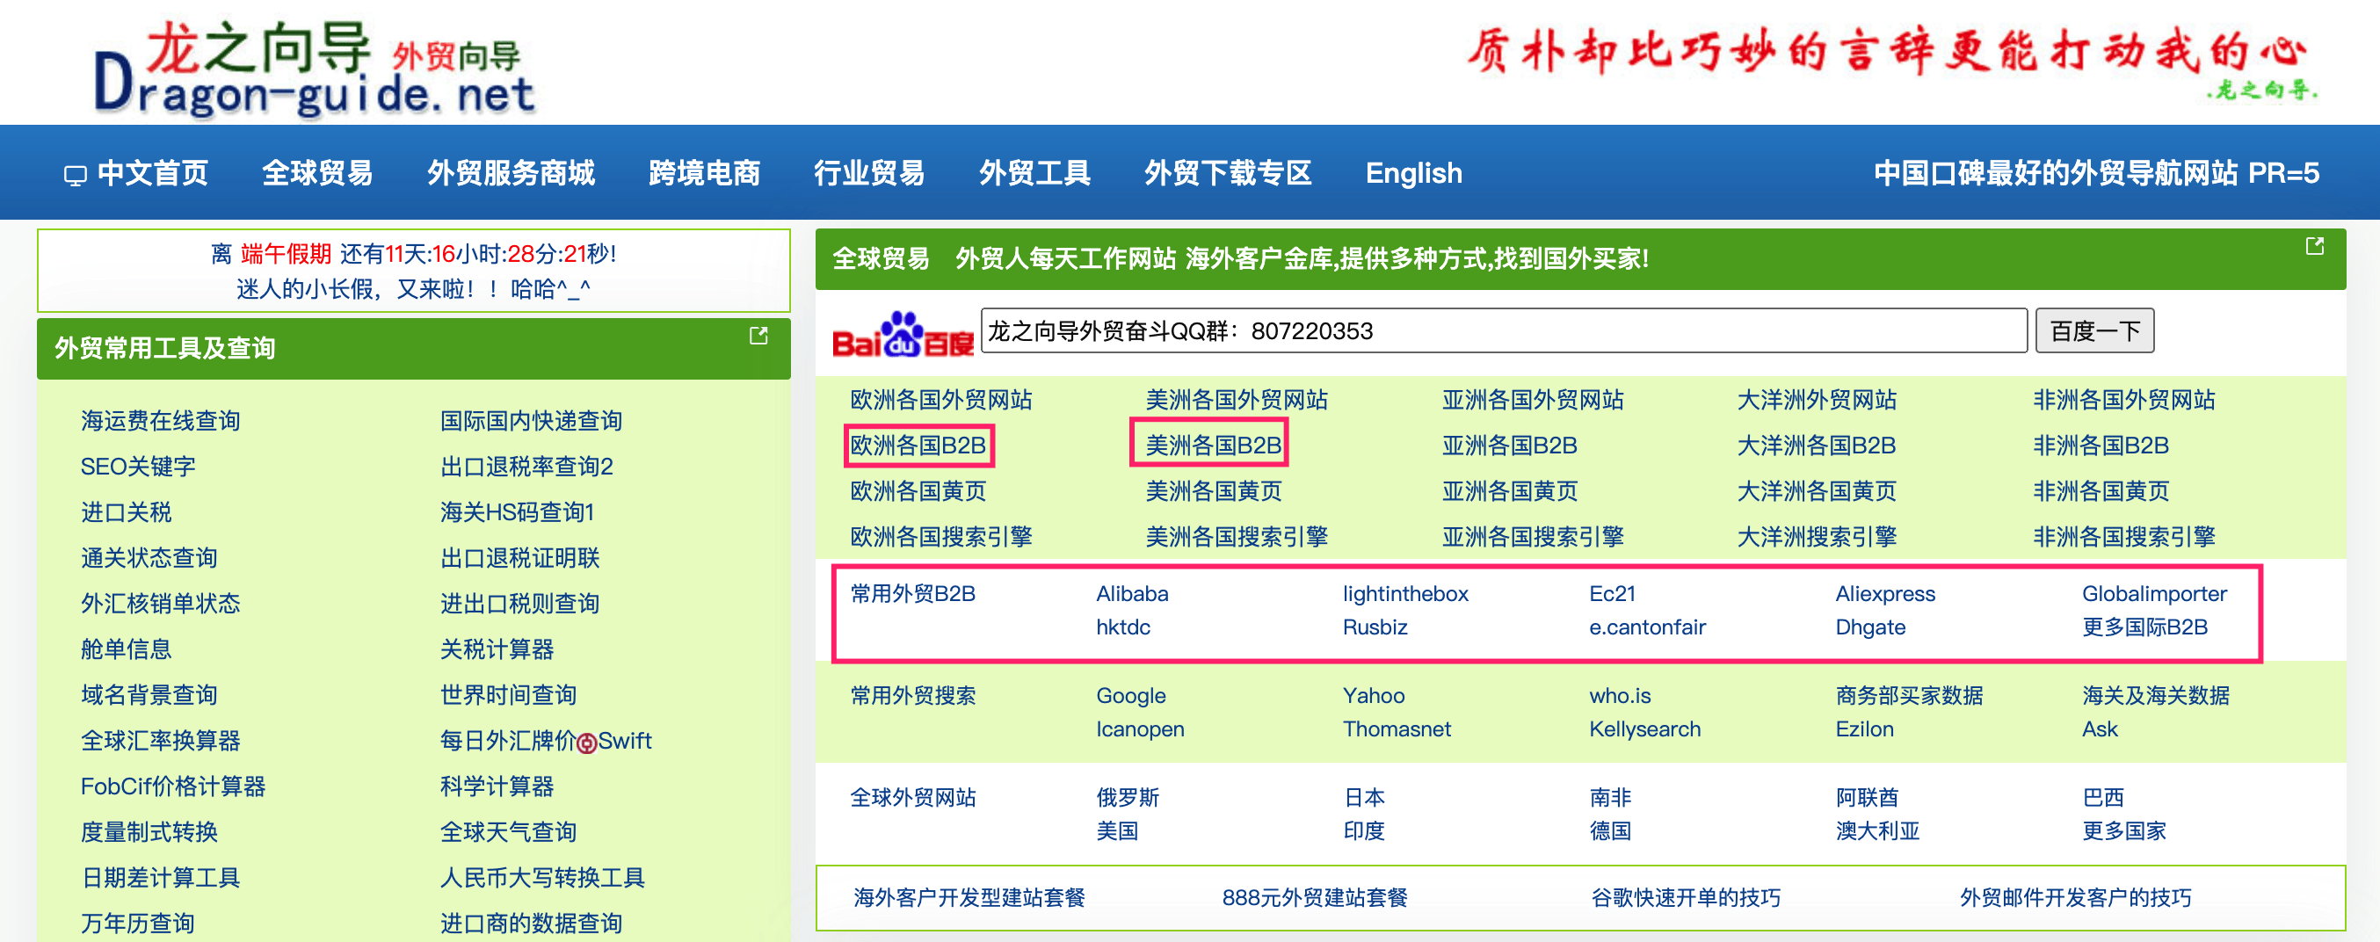Click the 端午假期 countdown link

point(286,254)
